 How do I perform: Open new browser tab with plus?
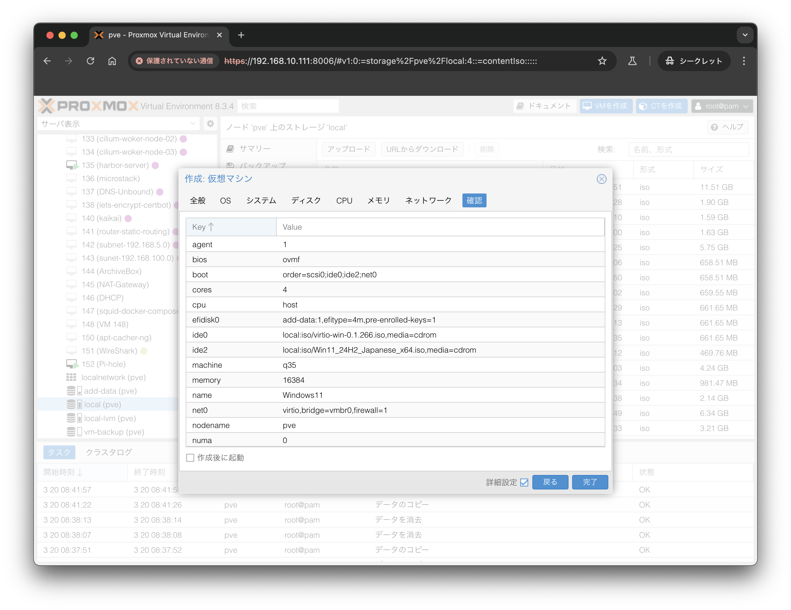tap(241, 35)
